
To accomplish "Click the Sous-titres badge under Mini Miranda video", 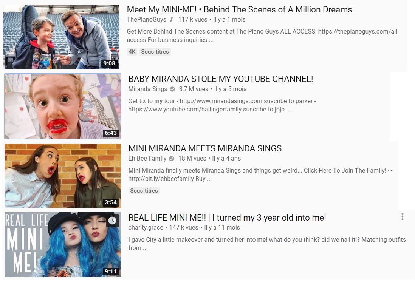I will click(144, 191).
